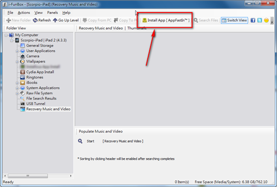Select the iBooks icon in tree
Viewport: 277px width, 187px height.
[x=23, y=82]
